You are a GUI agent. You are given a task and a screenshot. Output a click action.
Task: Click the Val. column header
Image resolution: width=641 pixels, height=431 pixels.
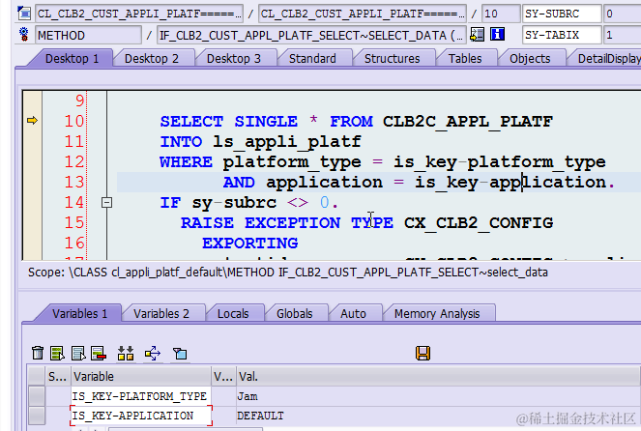coord(438,376)
